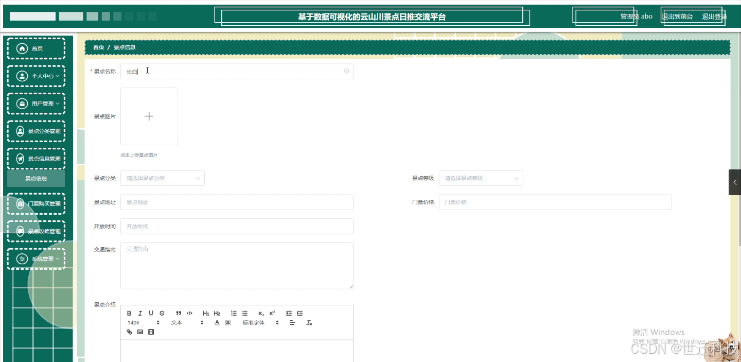Click the 点击上传景点图片 hint text

(139, 155)
